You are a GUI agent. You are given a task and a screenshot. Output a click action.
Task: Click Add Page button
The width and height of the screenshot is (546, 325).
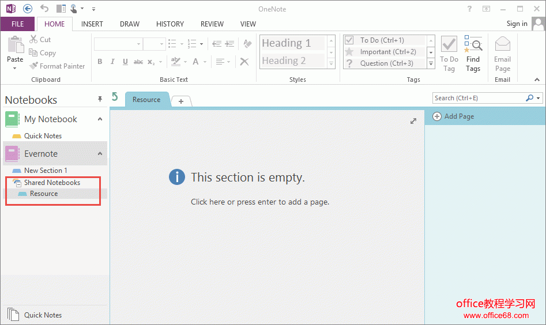[x=454, y=116]
